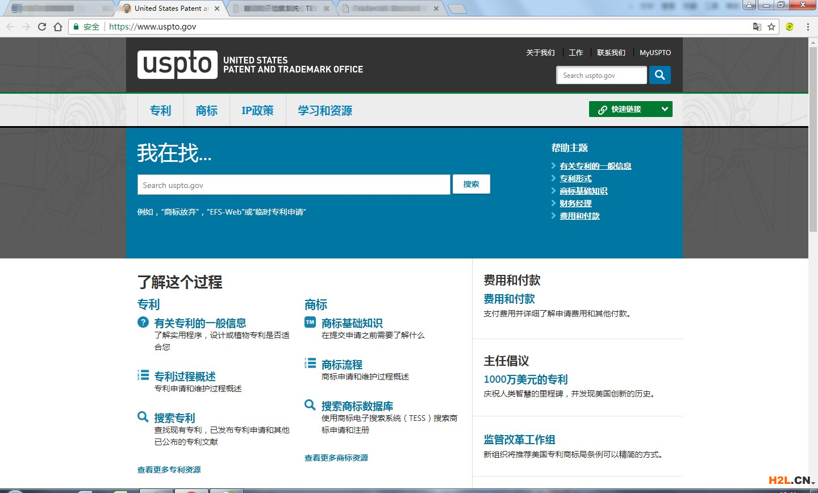
Task: Focus the header Search uspto.gov field
Action: 602,75
